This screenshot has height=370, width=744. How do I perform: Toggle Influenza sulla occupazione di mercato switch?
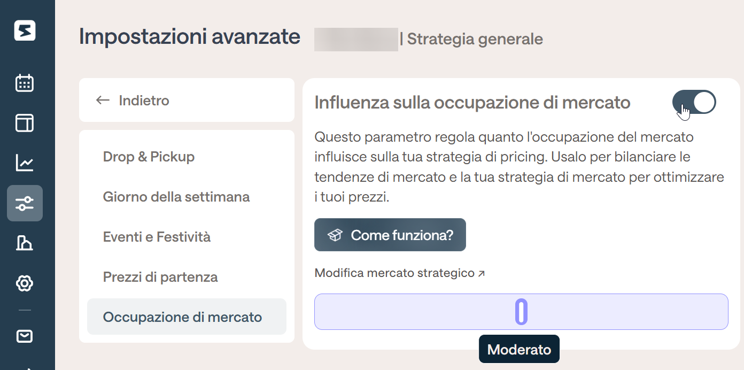coord(694,102)
